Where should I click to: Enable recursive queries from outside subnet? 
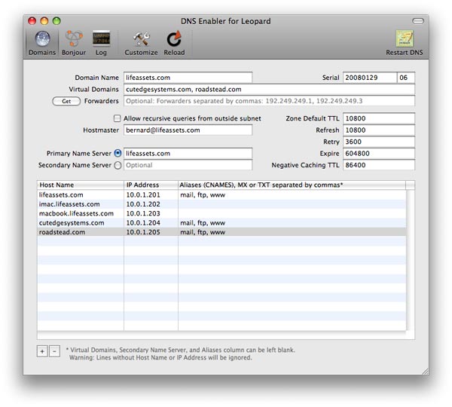(x=117, y=118)
